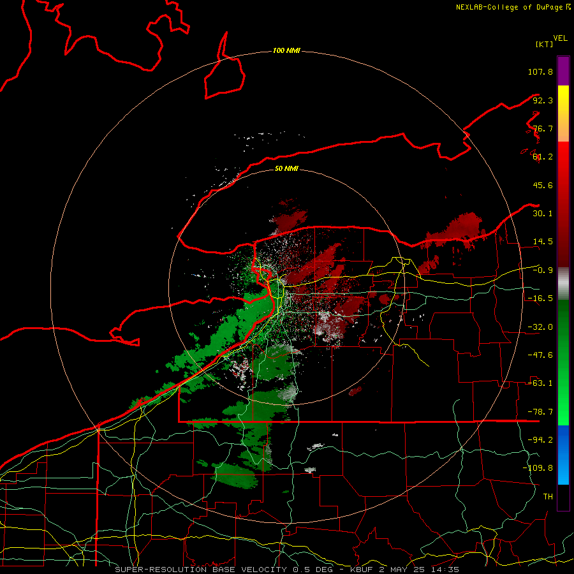Viewport: 574px width, 574px height.
Task: Click the -47.6 legend value
Action: 540,355
